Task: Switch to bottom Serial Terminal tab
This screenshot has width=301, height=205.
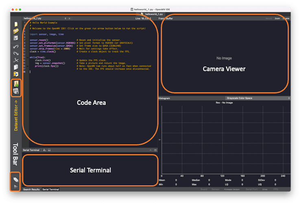Action: 51,189
